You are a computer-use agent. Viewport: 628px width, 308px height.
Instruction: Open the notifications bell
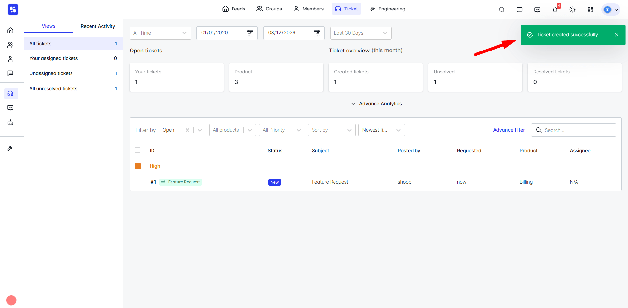click(x=555, y=10)
